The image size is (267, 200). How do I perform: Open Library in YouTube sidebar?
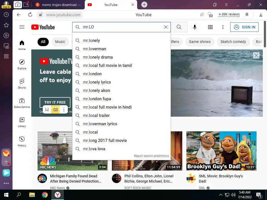point(22,122)
